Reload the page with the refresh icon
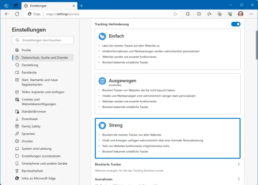 [x=17, y=14]
